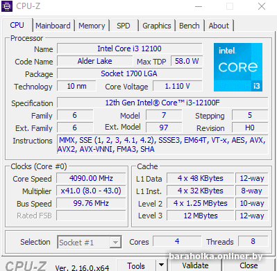Click the CPU-Z app icon in title bar
277x271 pixels.
coord(7,6)
